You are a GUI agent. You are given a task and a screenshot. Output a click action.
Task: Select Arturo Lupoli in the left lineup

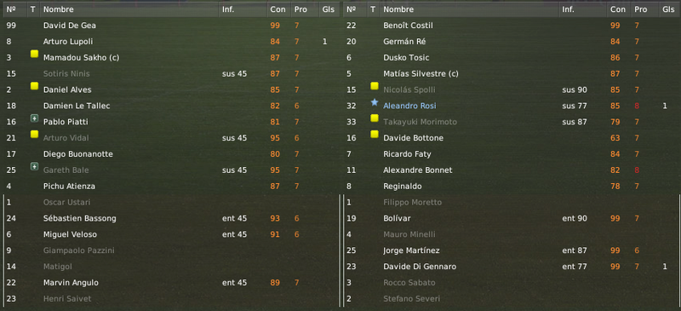pos(172,42)
